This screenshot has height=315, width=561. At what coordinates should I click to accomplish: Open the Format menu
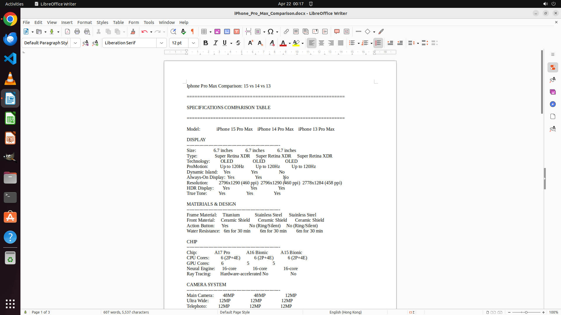(84, 22)
